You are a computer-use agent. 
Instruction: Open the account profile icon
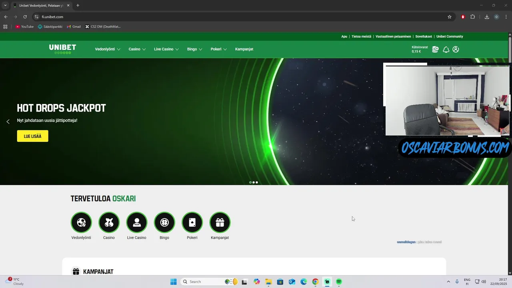pos(456,49)
